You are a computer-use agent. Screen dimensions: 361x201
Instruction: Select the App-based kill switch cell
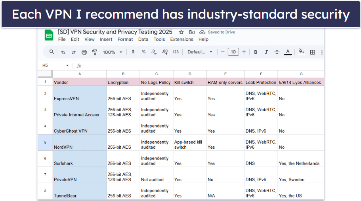coord(190,142)
